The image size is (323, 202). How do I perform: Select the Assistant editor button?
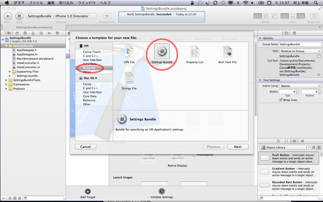[x=266, y=16]
